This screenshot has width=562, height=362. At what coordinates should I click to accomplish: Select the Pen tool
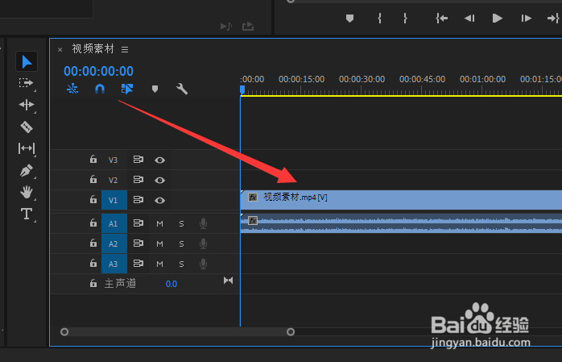[27, 170]
